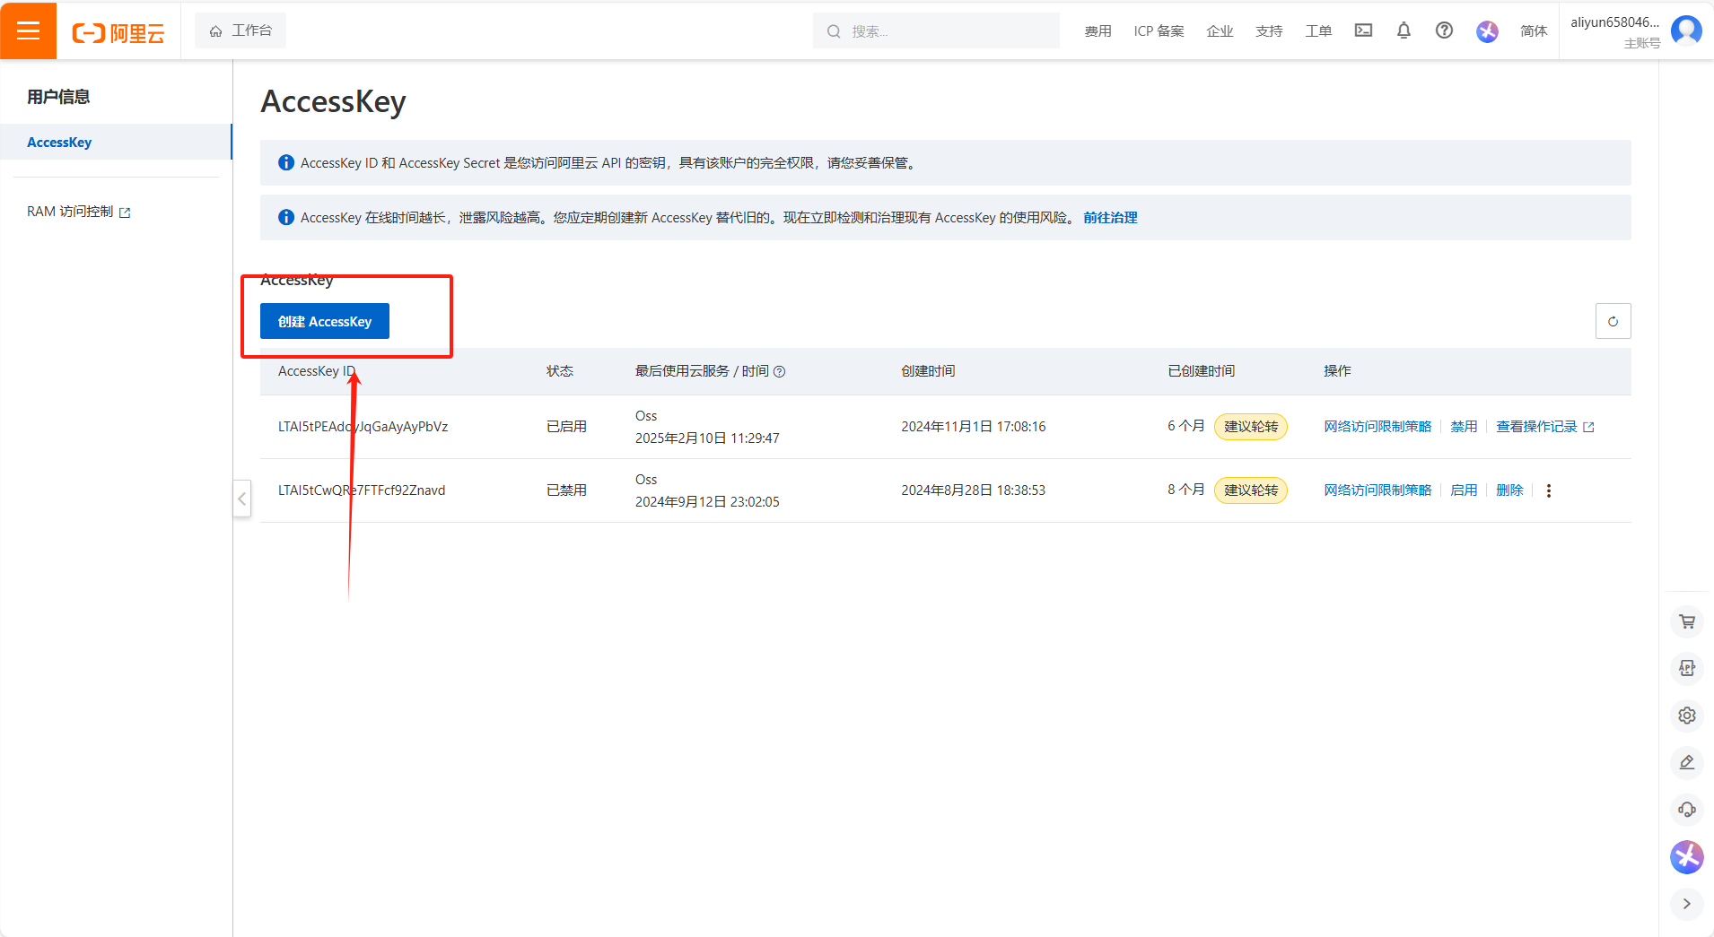Click 创建 AccessKey button
This screenshot has width=1714, height=937.
[x=325, y=321]
